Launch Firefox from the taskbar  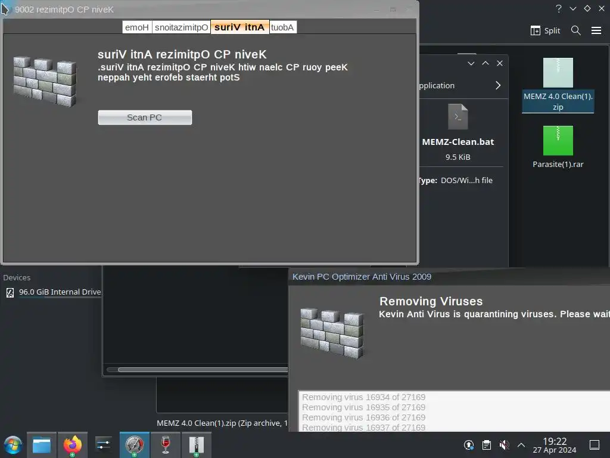tap(72, 445)
